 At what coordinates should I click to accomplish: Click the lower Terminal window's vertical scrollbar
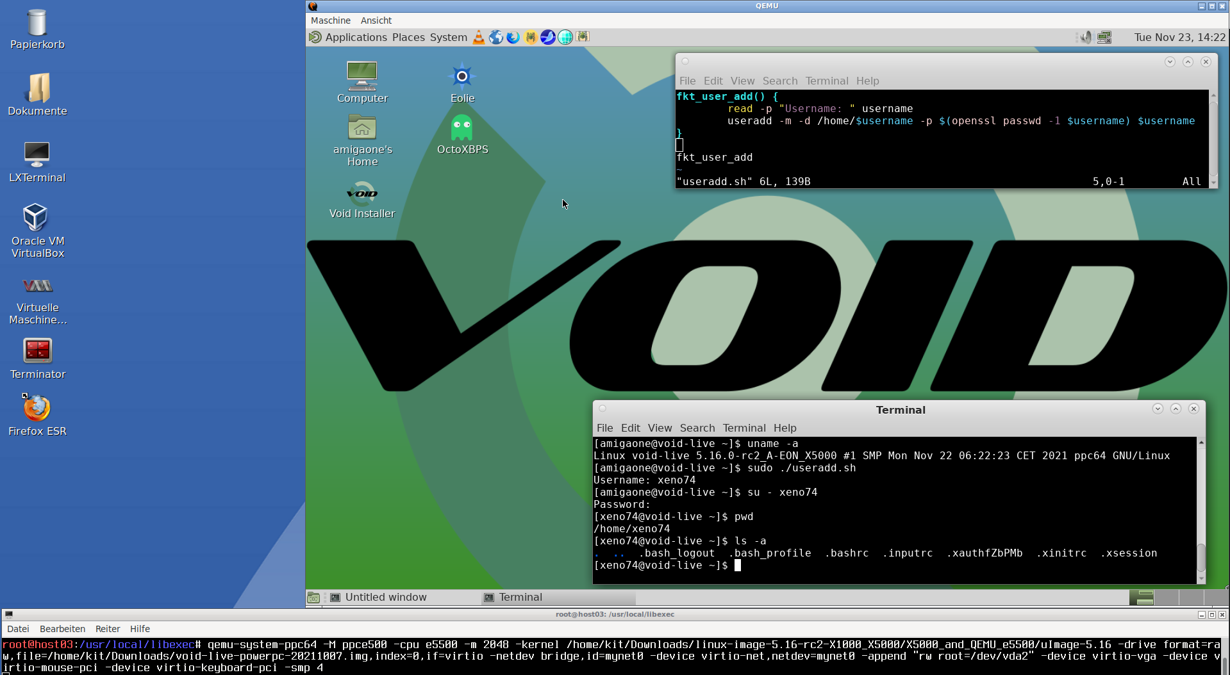(x=1201, y=510)
